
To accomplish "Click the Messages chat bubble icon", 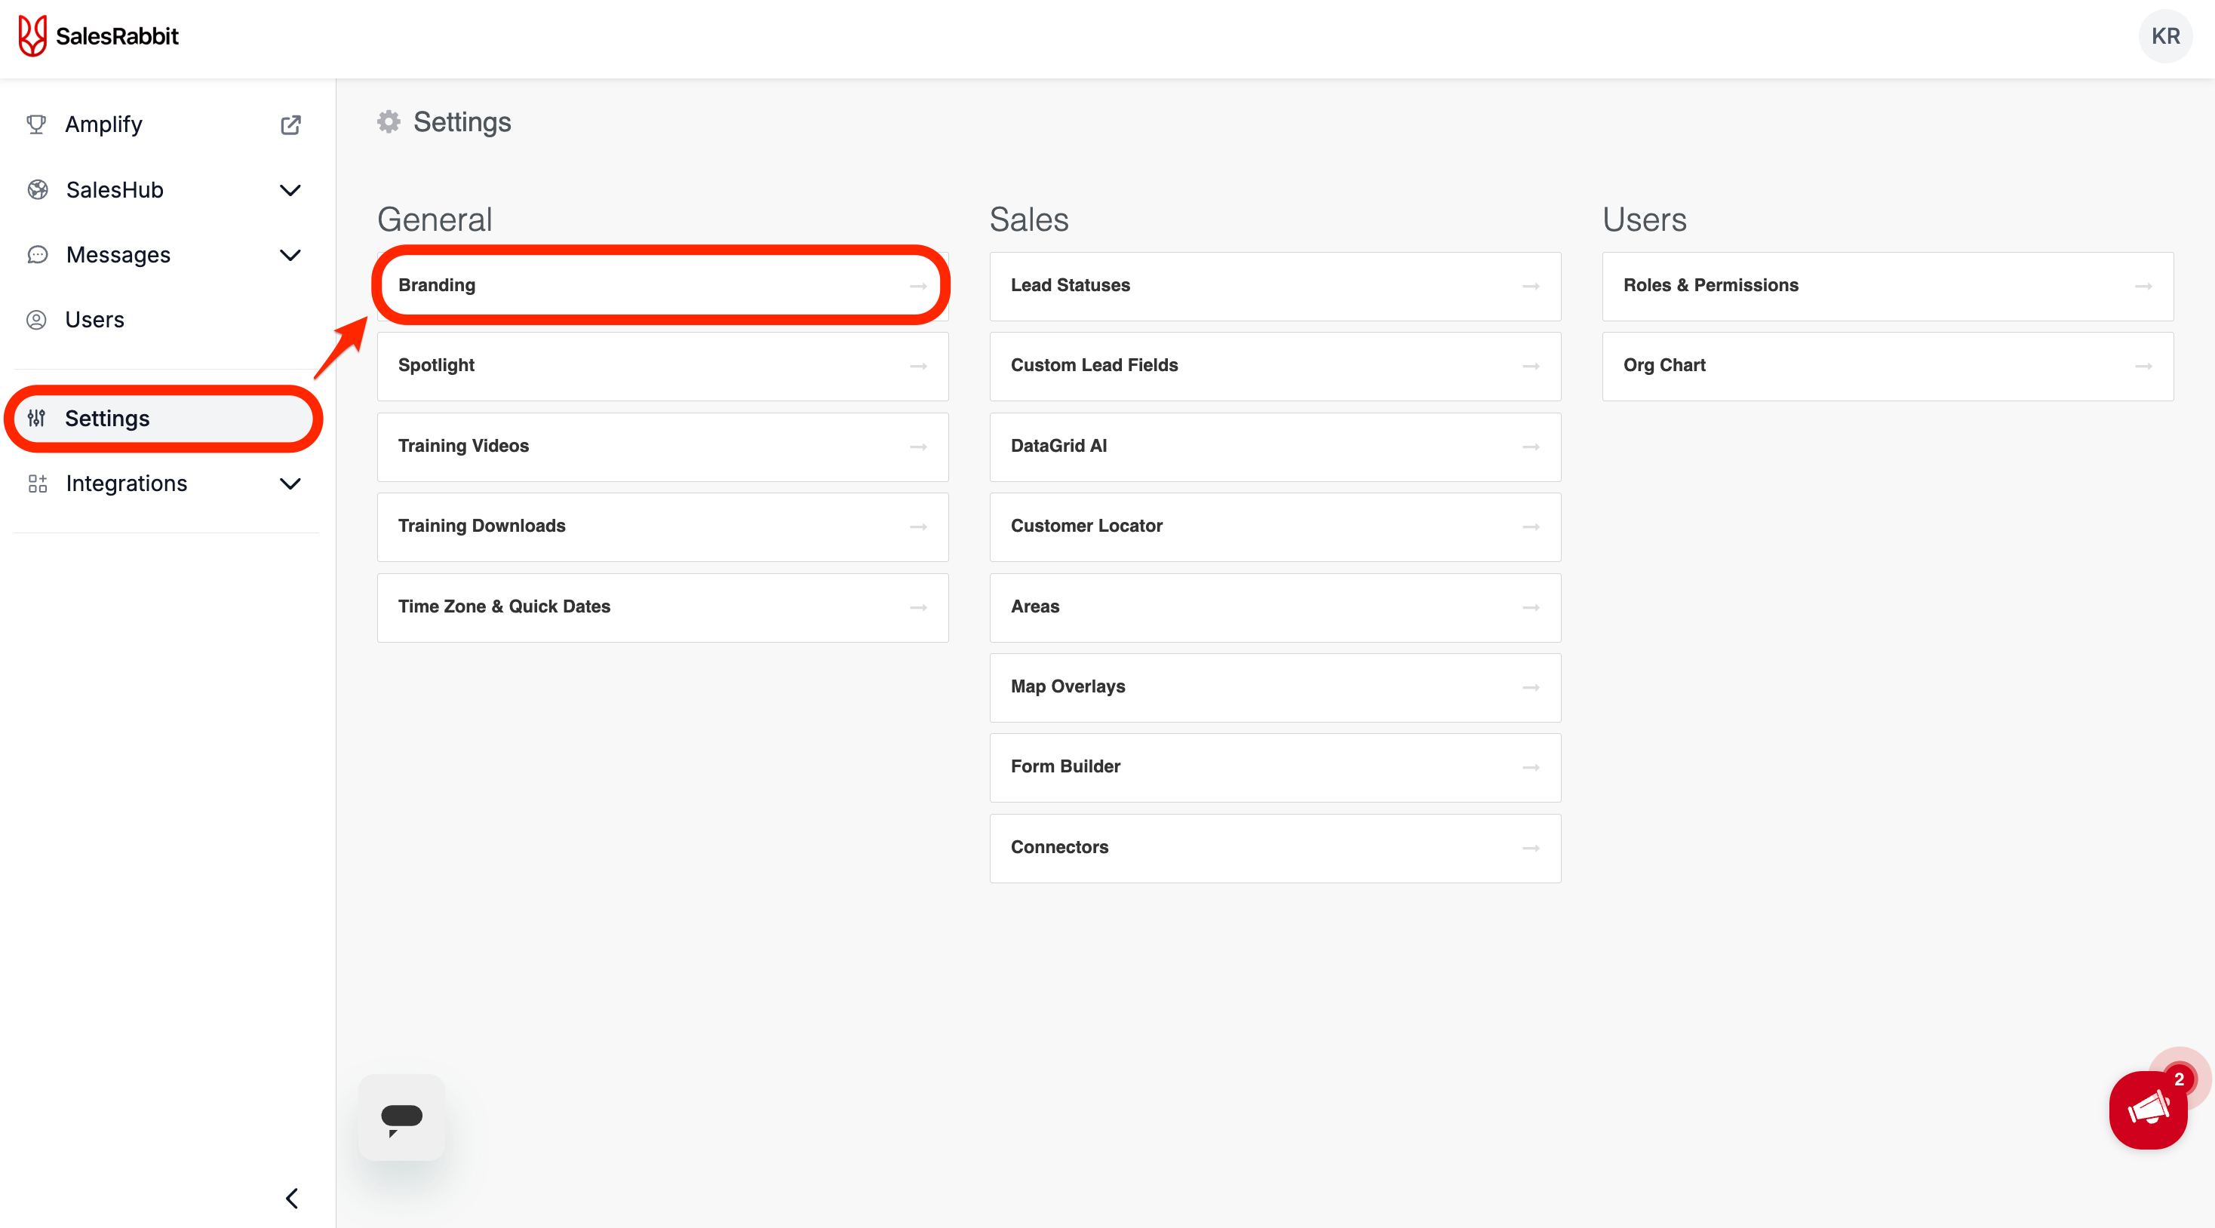I will [x=37, y=254].
